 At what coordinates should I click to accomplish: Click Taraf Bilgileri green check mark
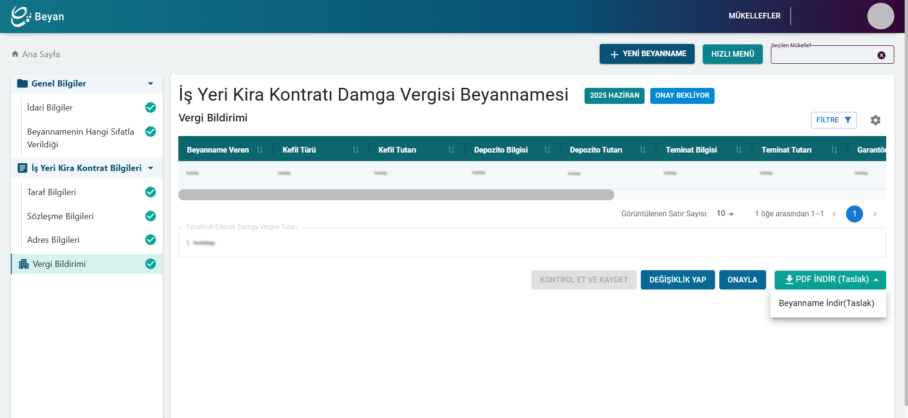[150, 192]
